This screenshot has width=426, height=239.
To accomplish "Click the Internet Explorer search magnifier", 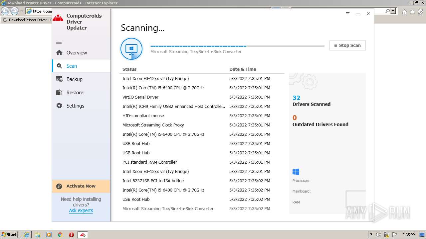I will [387, 11].
